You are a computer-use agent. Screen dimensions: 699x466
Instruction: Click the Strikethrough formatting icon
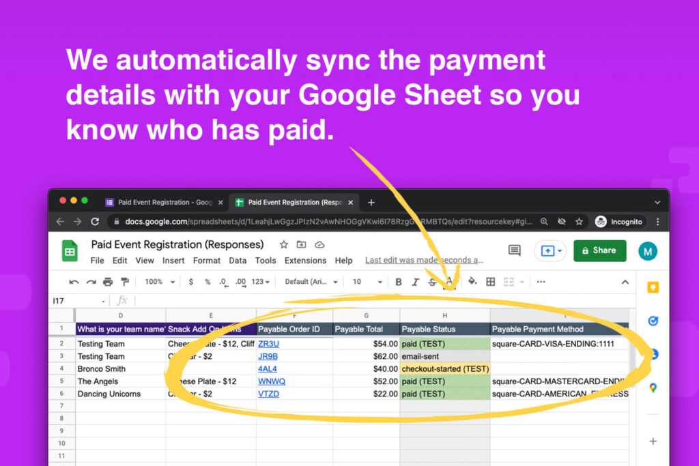pos(432,281)
